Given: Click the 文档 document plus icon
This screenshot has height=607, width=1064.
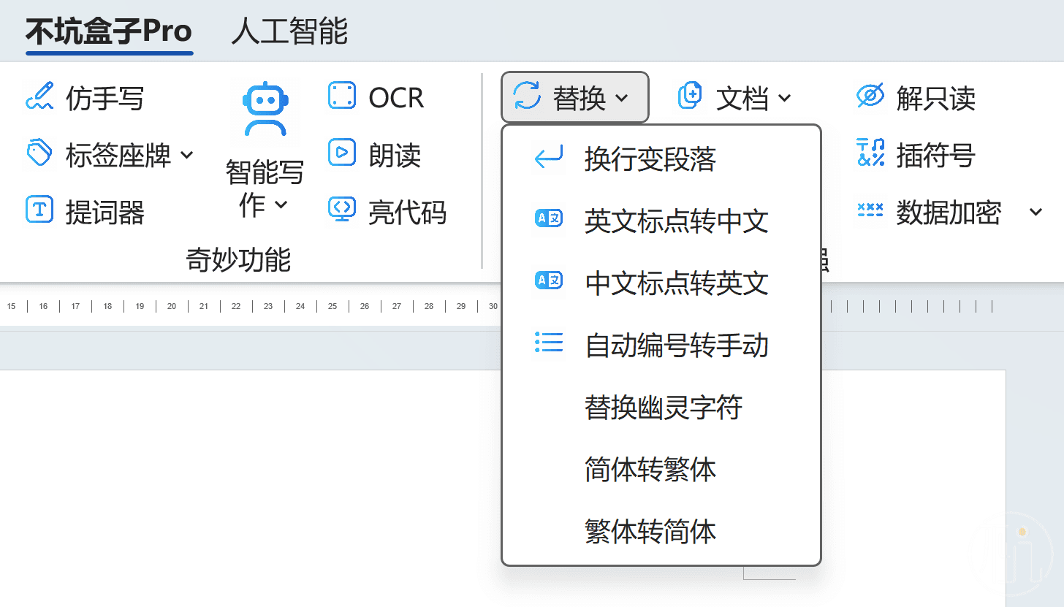Looking at the screenshot, I should (x=691, y=96).
